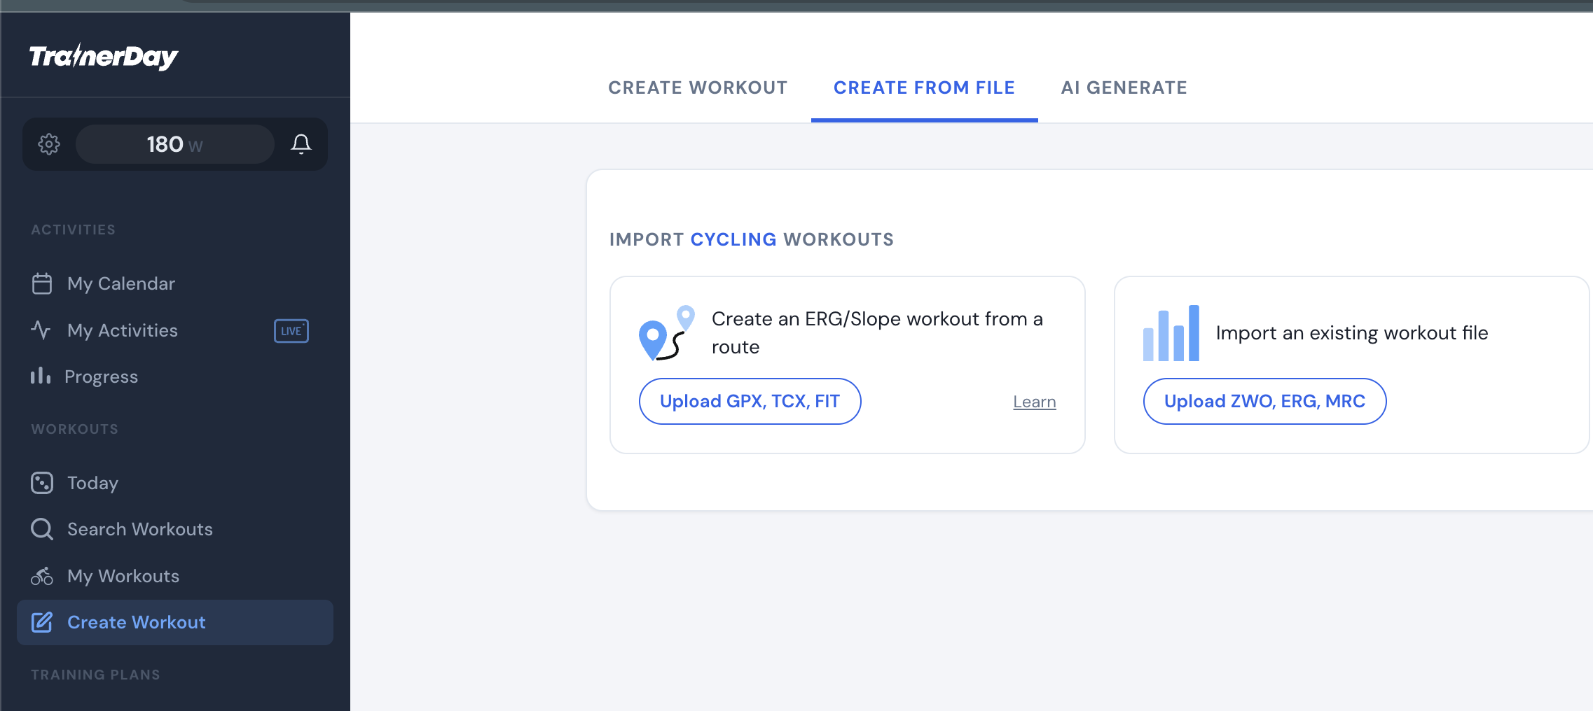Image resolution: width=1593 pixels, height=711 pixels.
Task: Click the Upload GPX, TCX, FIT button
Action: pos(750,402)
